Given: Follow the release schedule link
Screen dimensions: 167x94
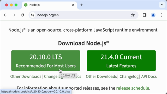Looking at the screenshot, I should pyautogui.click(x=133, y=88).
